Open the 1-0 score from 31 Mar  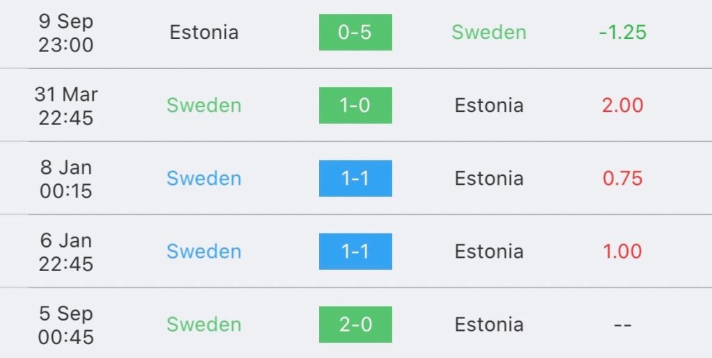[x=355, y=105]
